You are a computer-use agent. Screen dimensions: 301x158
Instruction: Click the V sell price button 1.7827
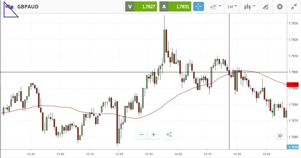pyautogui.click(x=141, y=6)
